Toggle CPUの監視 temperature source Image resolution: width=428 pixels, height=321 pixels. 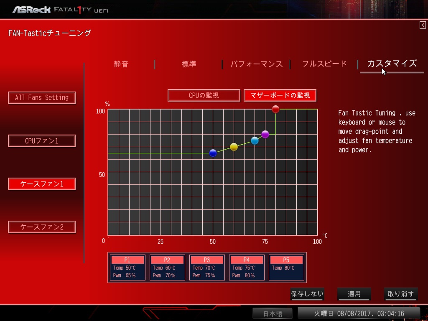click(x=204, y=95)
